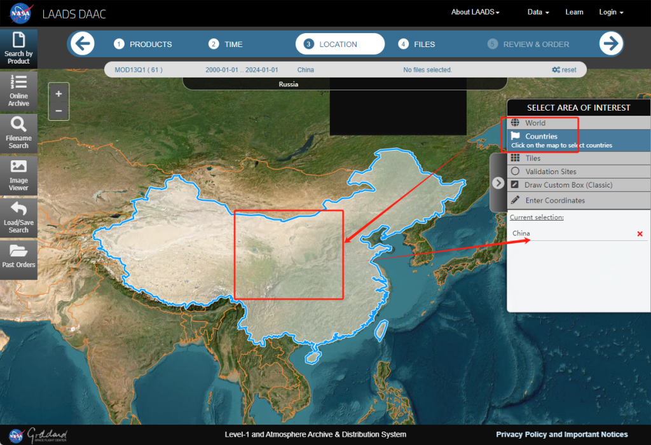Image resolution: width=651 pixels, height=445 pixels.
Task: Open the Image Viewer sidebar tool
Action: [x=18, y=175]
